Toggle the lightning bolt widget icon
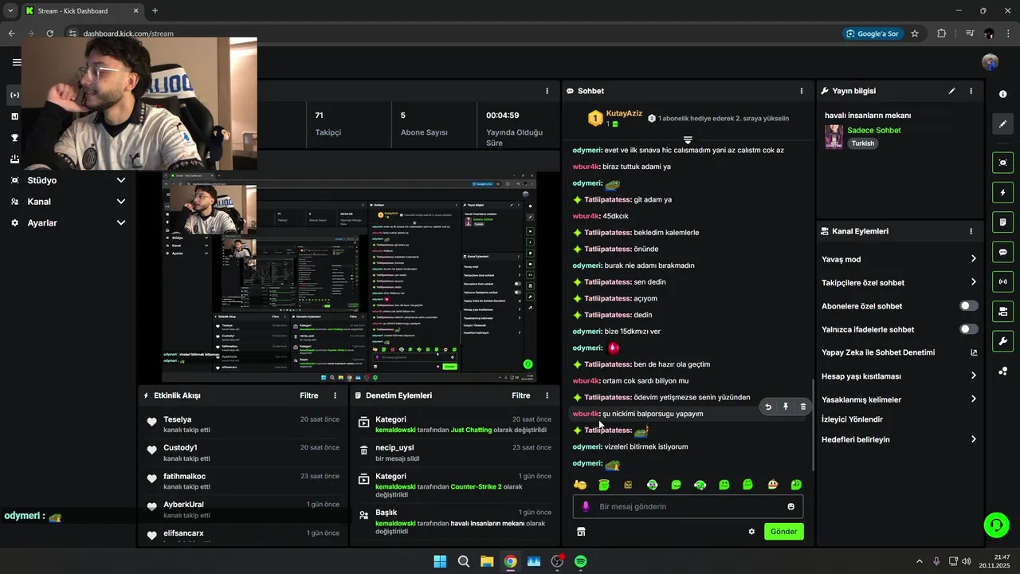 1002,193
